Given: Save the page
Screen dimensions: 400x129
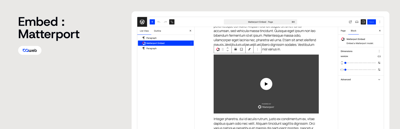Looking at the screenshot, I should 372,22.
